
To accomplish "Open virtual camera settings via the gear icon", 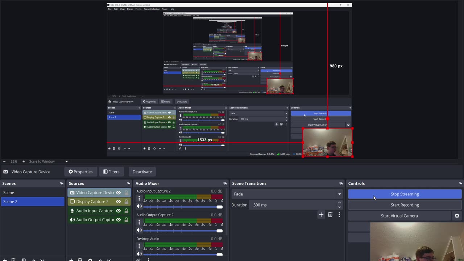I will point(457,216).
